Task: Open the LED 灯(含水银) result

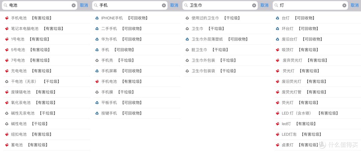Action: 318,113
